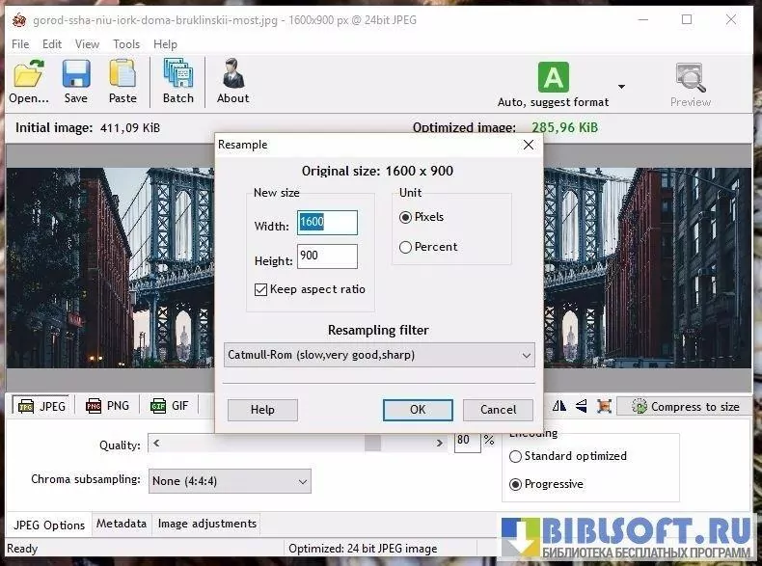Click the Open file toolbar icon

29,75
